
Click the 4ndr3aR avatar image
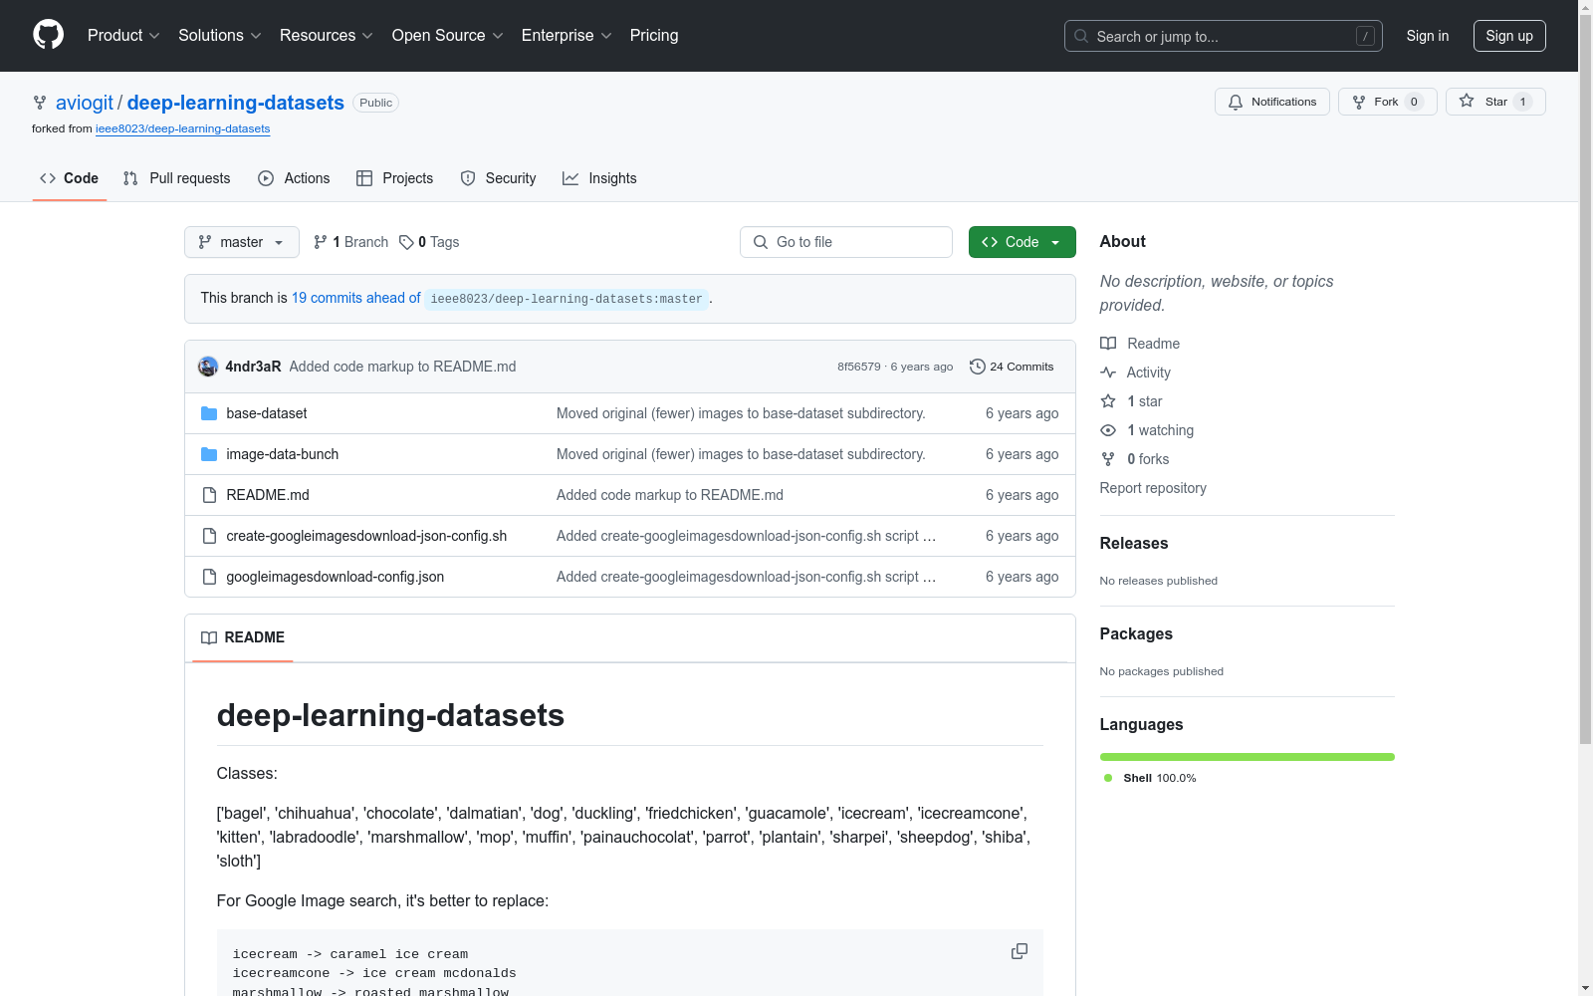tap(208, 367)
